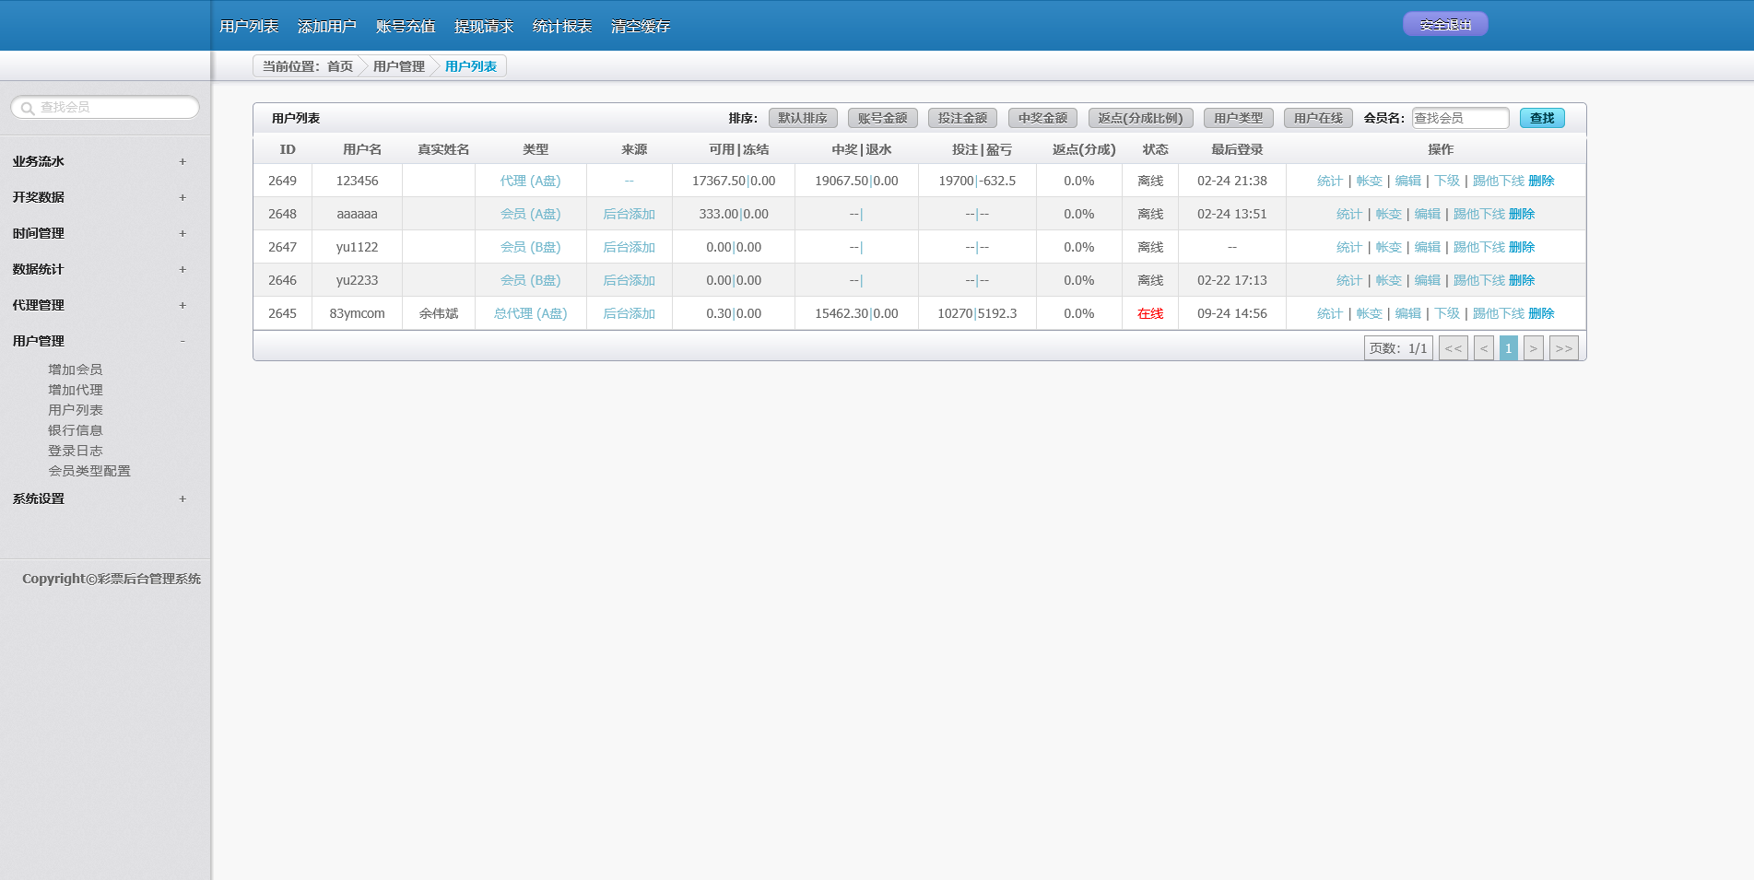Click 踢他下线 for user yu2233
Image resolution: width=1754 pixels, height=880 pixels.
click(1479, 280)
